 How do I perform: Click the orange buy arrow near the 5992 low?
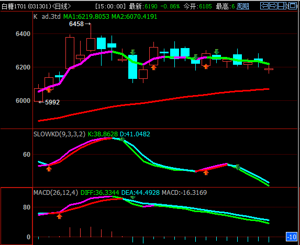49,90
